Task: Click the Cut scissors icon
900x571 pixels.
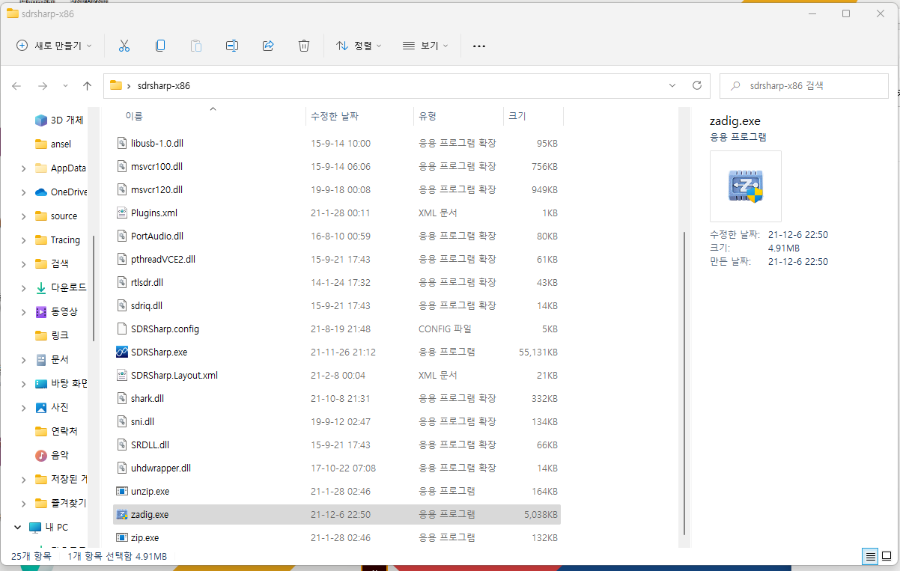Action: [124, 46]
